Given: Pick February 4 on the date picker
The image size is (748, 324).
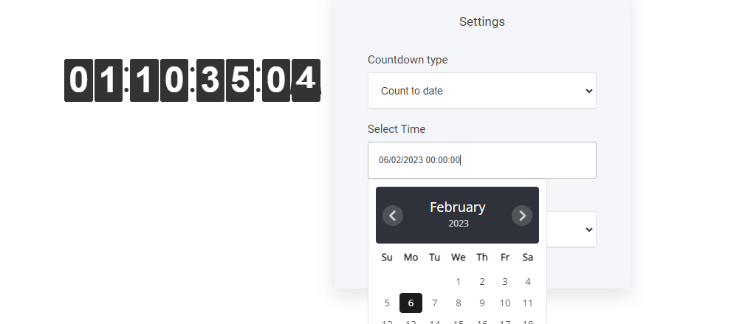Looking at the screenshot, I should point(528,281).
